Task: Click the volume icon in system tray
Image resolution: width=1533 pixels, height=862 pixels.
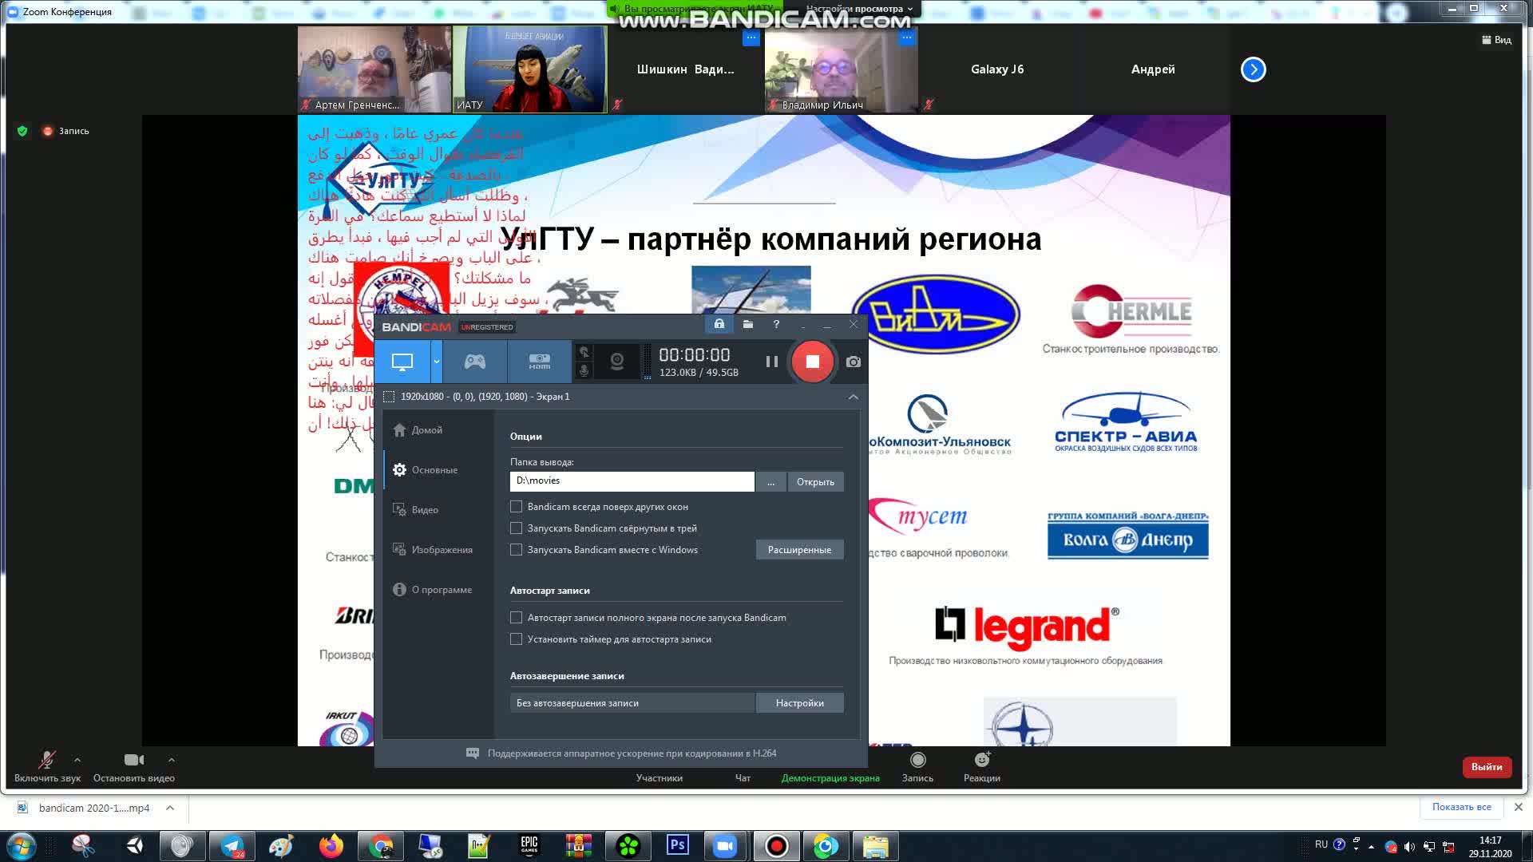Action: (1409, 847)
